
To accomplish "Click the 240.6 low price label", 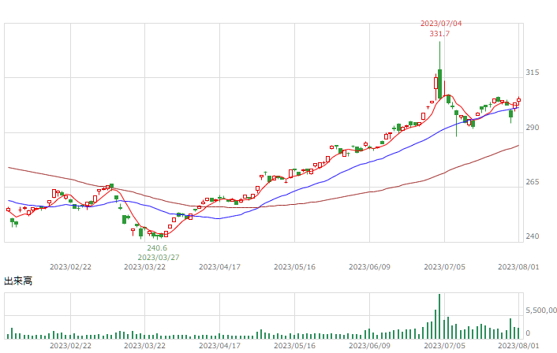I will click(x=157, y=248).
